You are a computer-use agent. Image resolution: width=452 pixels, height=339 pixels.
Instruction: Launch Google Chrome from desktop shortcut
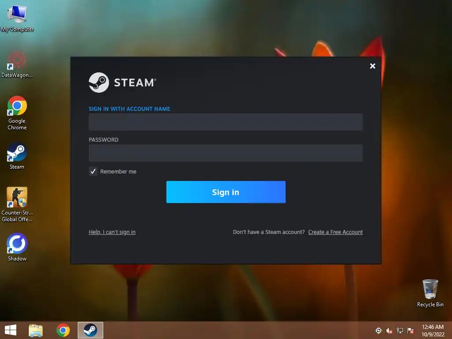pyautogui.click(x=17, y=113)
